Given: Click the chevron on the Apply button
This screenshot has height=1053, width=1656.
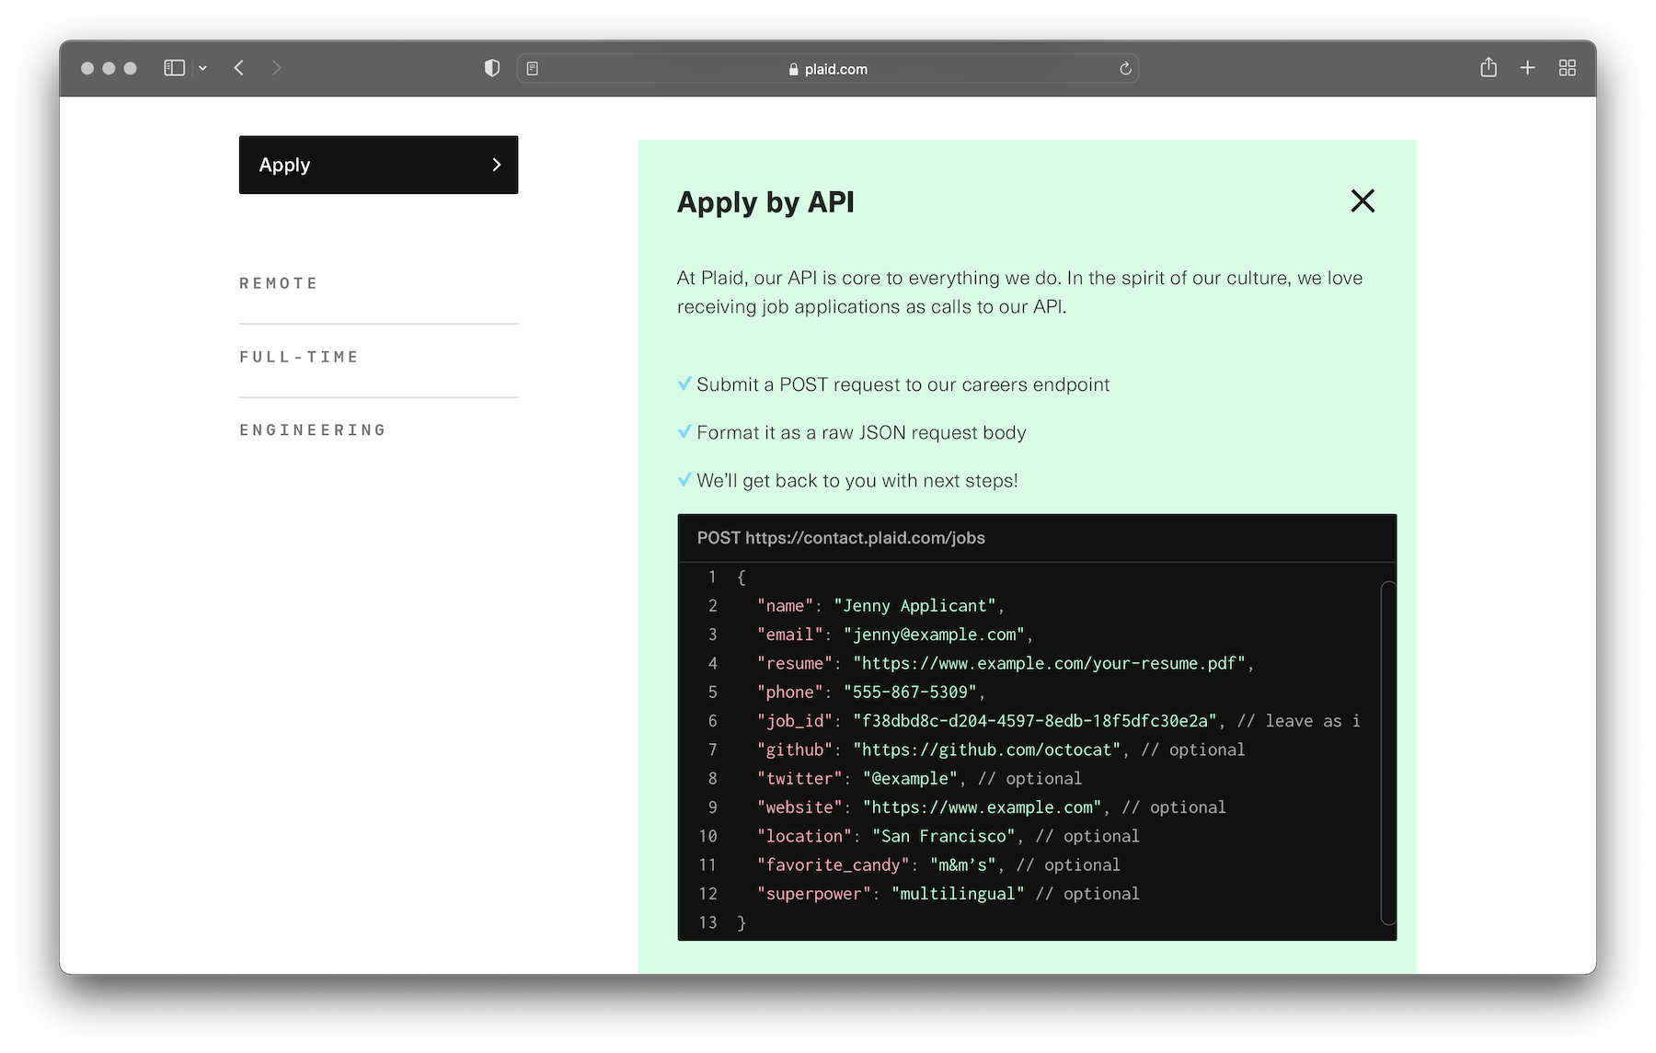Looking at the screenshot, I should [497, 165].
